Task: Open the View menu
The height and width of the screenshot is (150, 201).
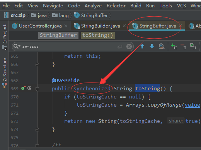Action: coord(33,6)
